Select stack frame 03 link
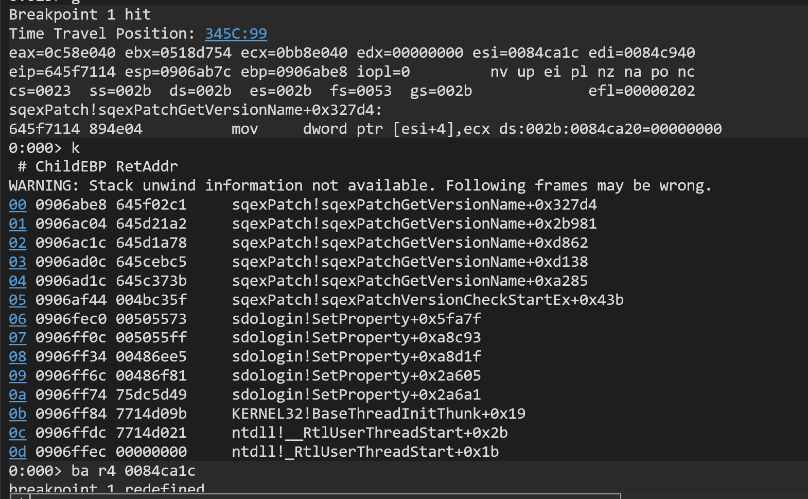Screen dimensions: 808x499 tap(17, 262)
